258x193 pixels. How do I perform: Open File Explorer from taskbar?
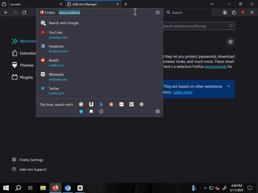[x=43, y=188]
